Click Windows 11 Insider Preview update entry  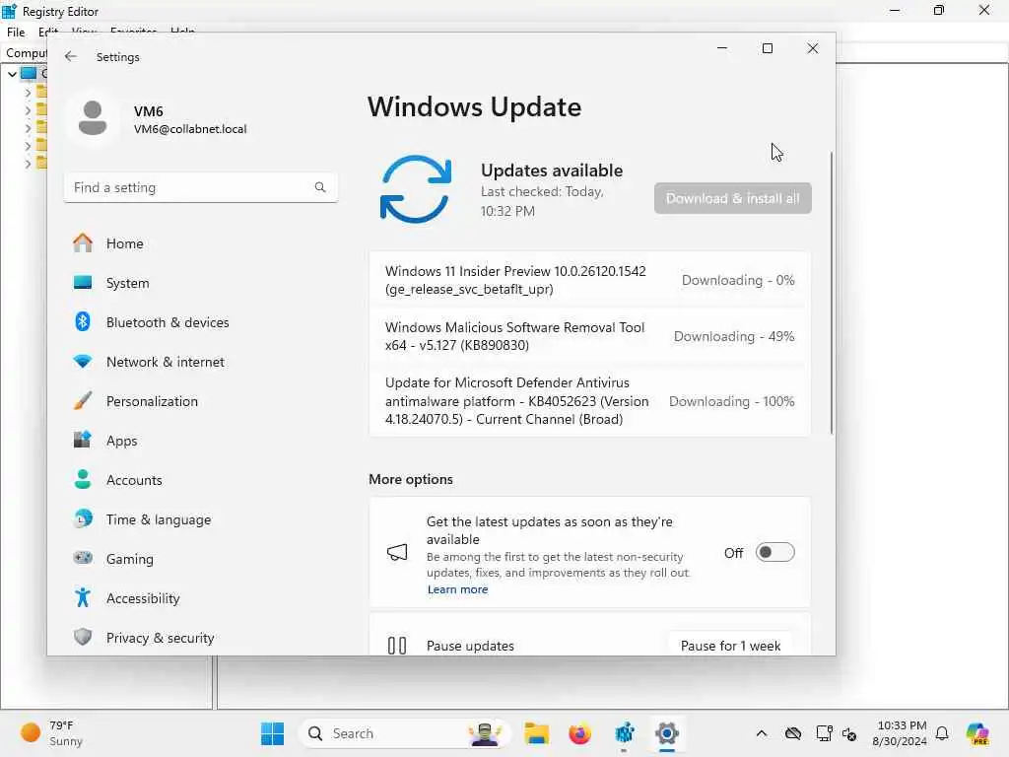point(589,280)
